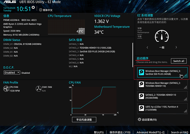The image size is (190, 134).
Task: Click the Advanced Mode exit arrow icon
Action: pyautogui.click(x=163, y=132)
